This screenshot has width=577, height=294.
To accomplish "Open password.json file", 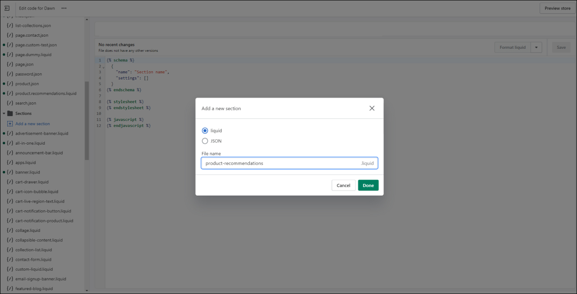I will [29, 74].
